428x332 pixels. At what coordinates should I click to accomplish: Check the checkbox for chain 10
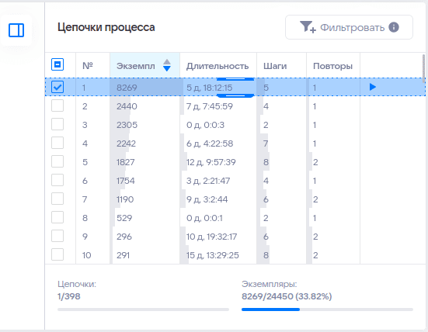[57, 255]
